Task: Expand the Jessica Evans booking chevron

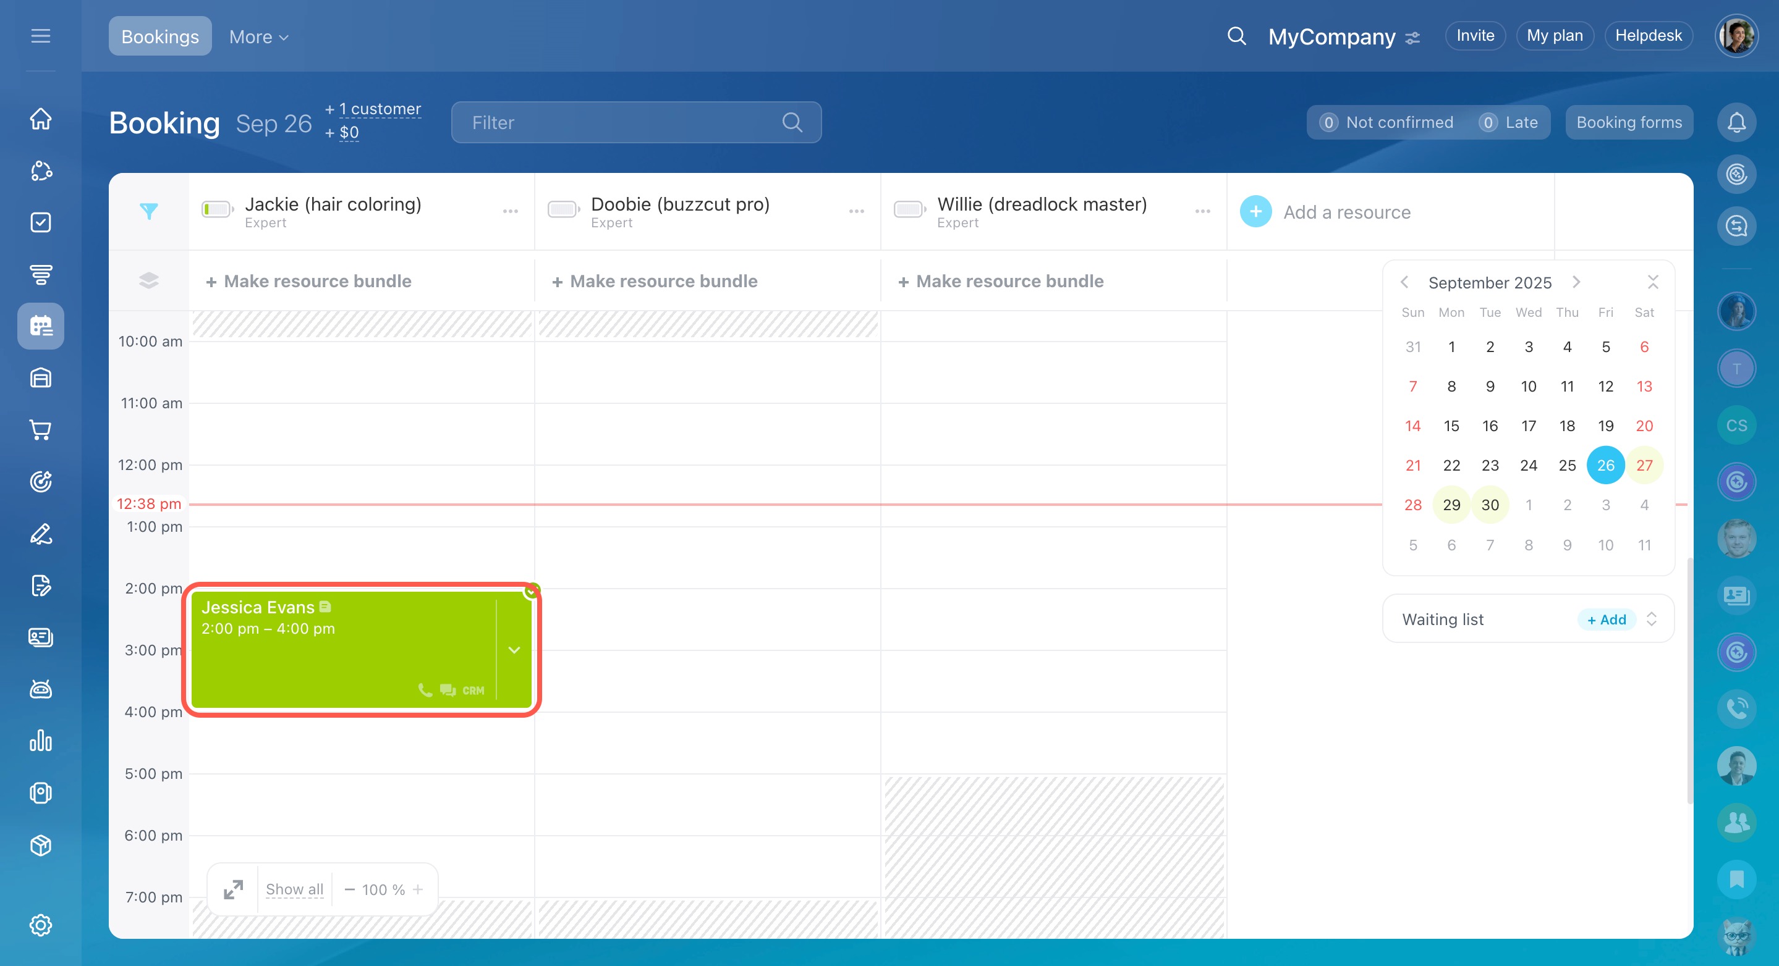Action: (514, 650)
